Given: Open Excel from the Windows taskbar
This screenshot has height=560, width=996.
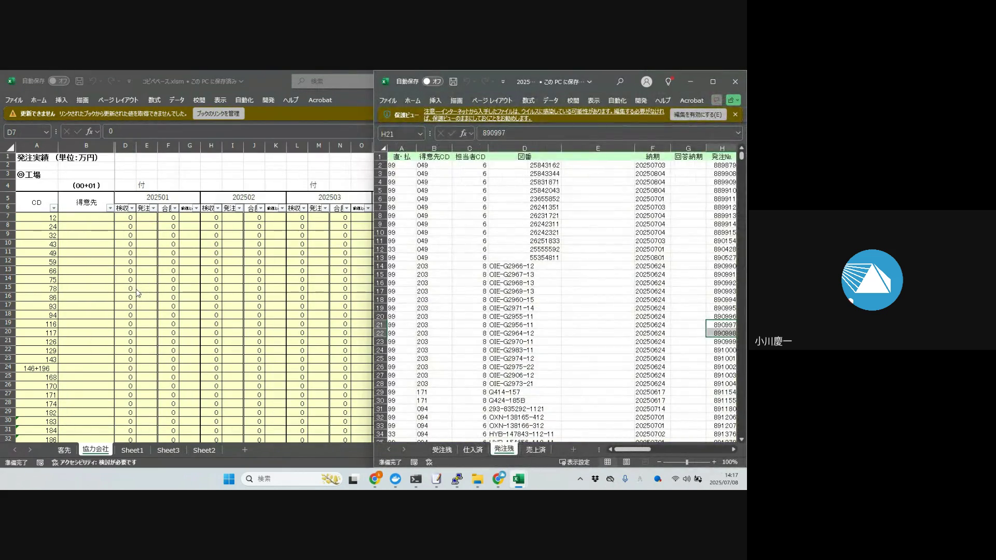Looking at the screenshot, I should click(x=518, y=479).
